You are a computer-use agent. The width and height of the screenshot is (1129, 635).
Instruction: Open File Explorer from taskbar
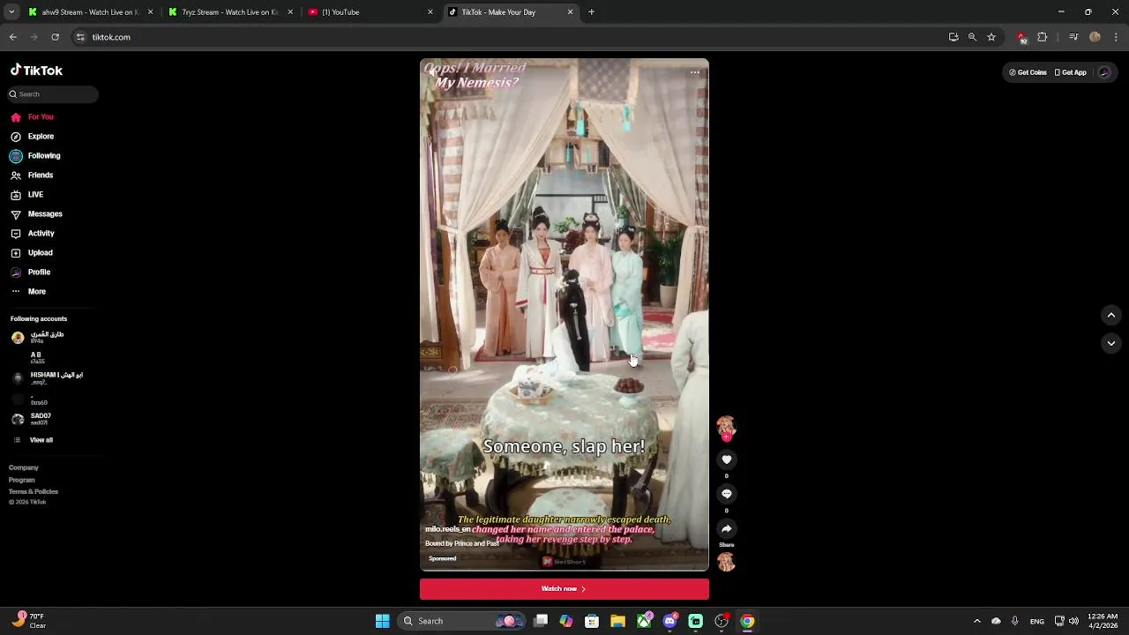point(617,621)
